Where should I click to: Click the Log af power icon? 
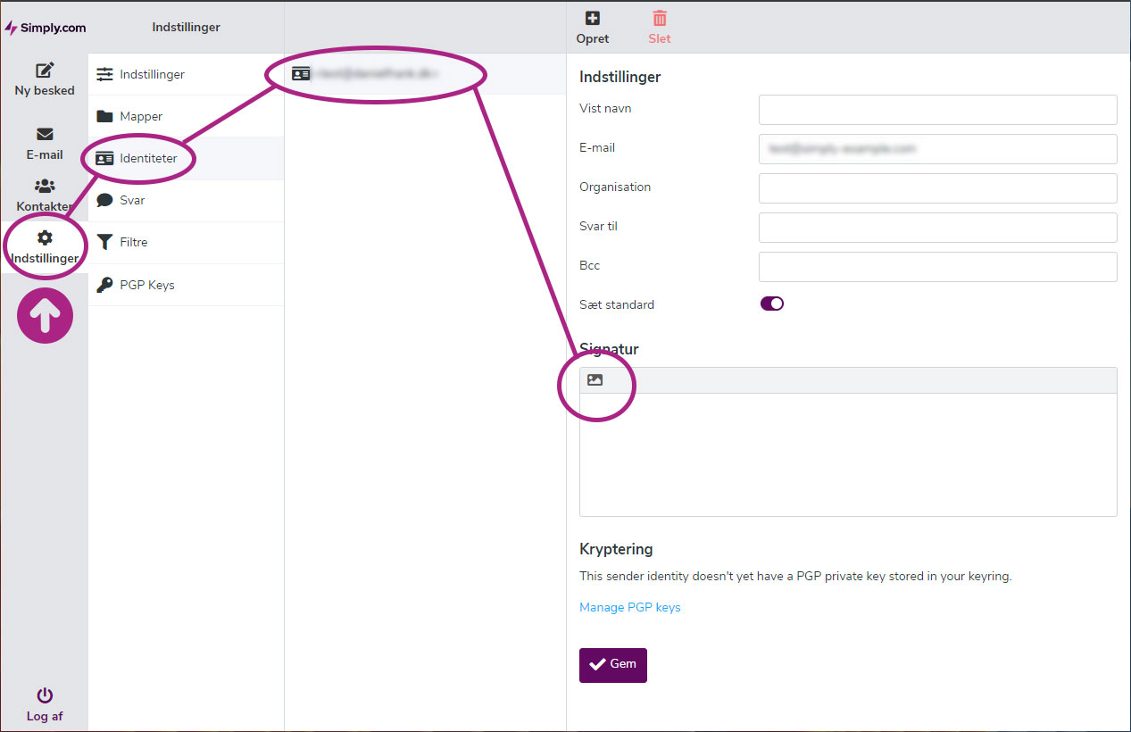click(45, 695)
